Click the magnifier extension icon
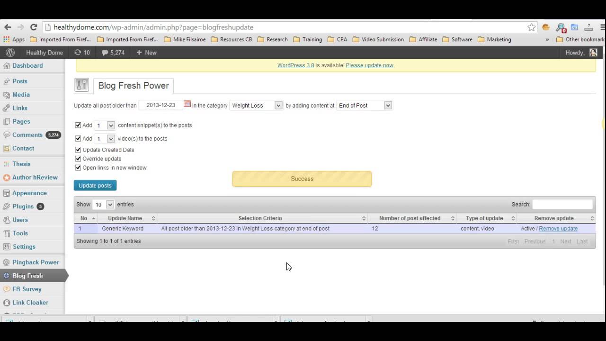This screenshot has width=606, height=341. (x=561, y=27)
